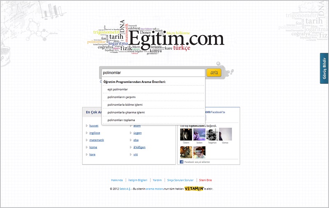Click arrow bullet next to 'kare'

tap(87, 154)
